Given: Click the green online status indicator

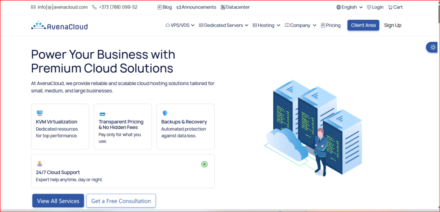Looking at the screenshot, I should (x=205, y=164).
